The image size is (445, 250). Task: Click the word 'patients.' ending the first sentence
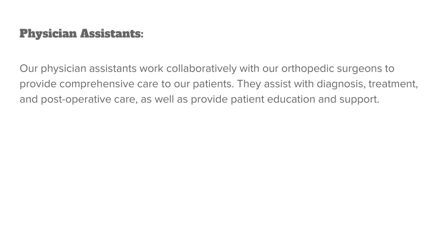[x=213, y=84]
